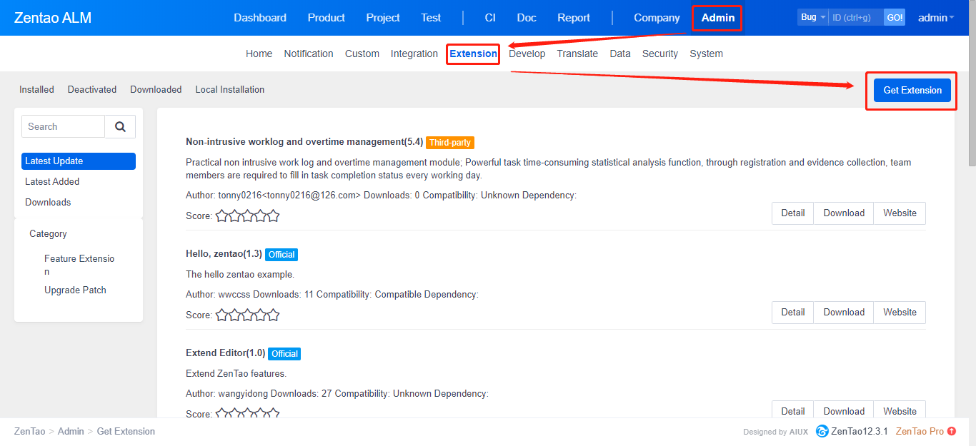Open the Doc menu
This screenshot has width=976, height=446.
(x=527, y=18)
